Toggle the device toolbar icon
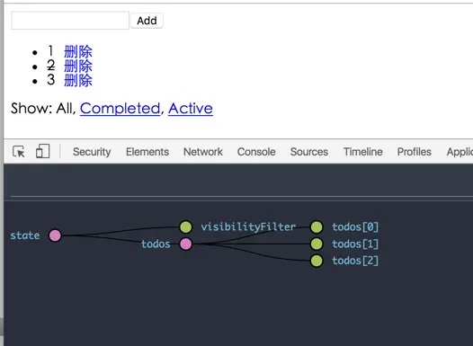Screen dimensions: 473x346 [x=42, y=151]
